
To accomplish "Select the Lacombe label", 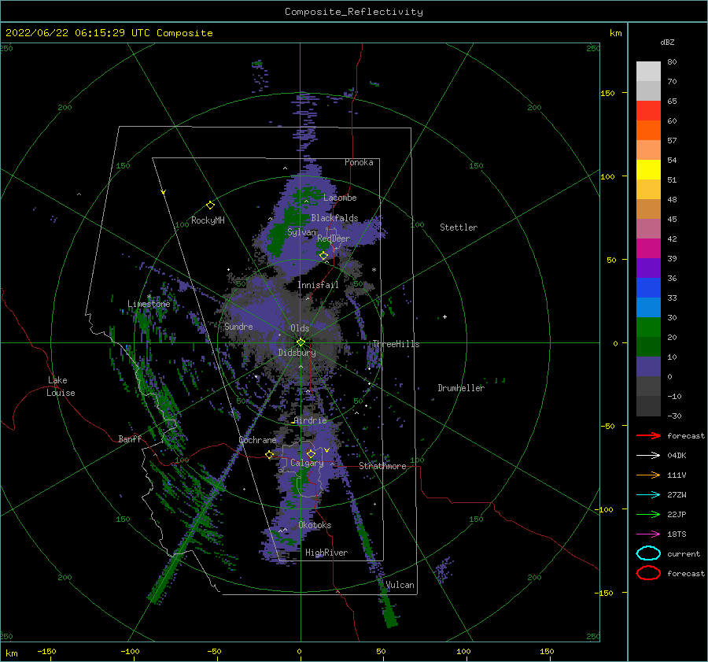I will pyautogui.click(x=340, y=198).
